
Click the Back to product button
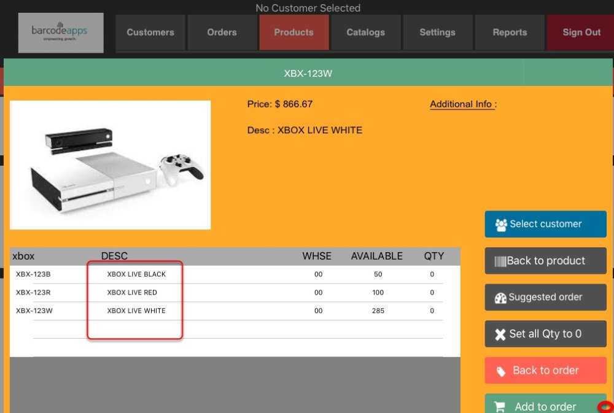point(545,261)
